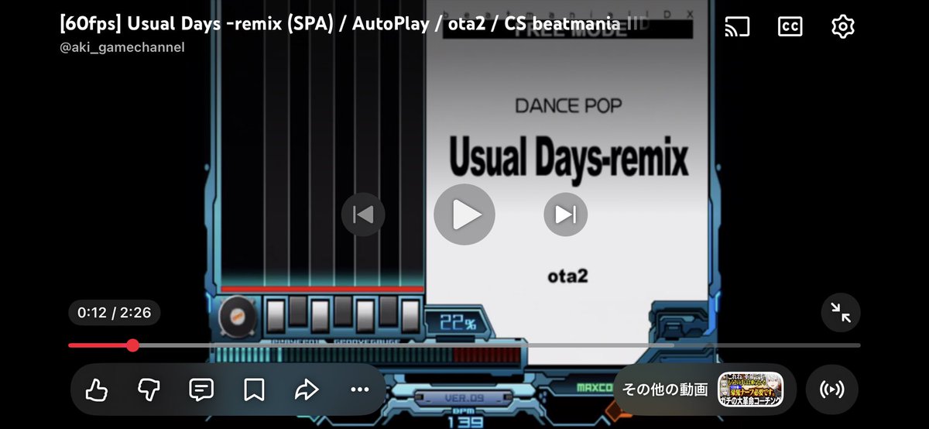Open the more options menu
Image resolution: width=929 pixels, height=429 pixels.
pos(359,390)
